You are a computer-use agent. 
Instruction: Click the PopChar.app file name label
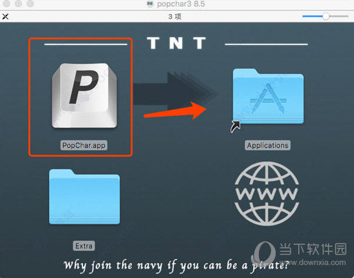pyautogui.click(x=84, y=145)
